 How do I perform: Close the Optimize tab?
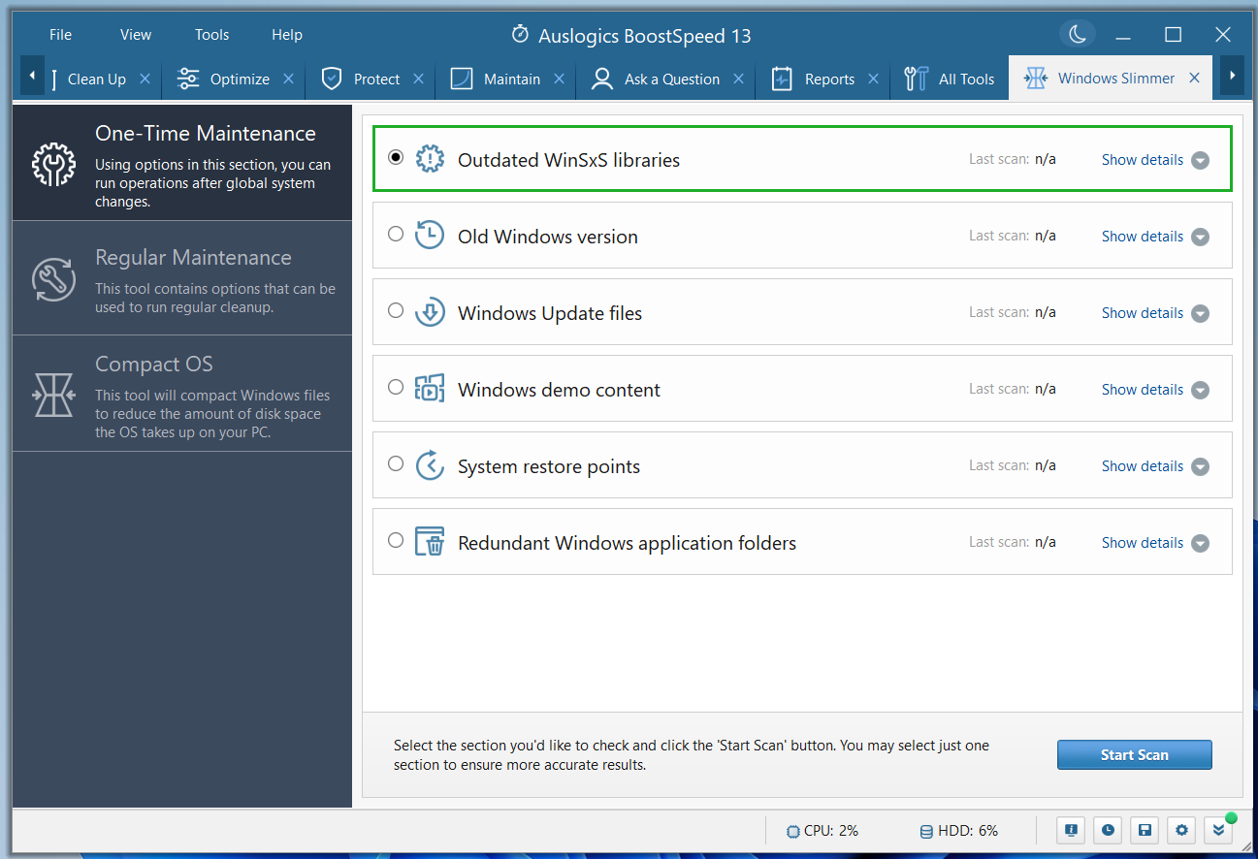(288, 79)
